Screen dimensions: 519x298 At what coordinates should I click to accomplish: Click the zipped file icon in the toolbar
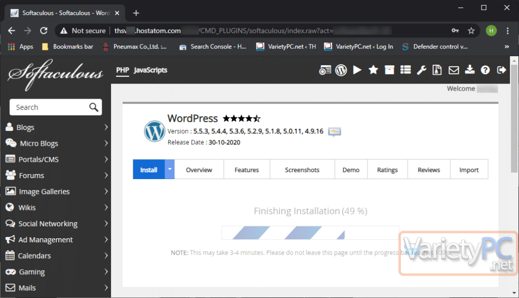437,70
